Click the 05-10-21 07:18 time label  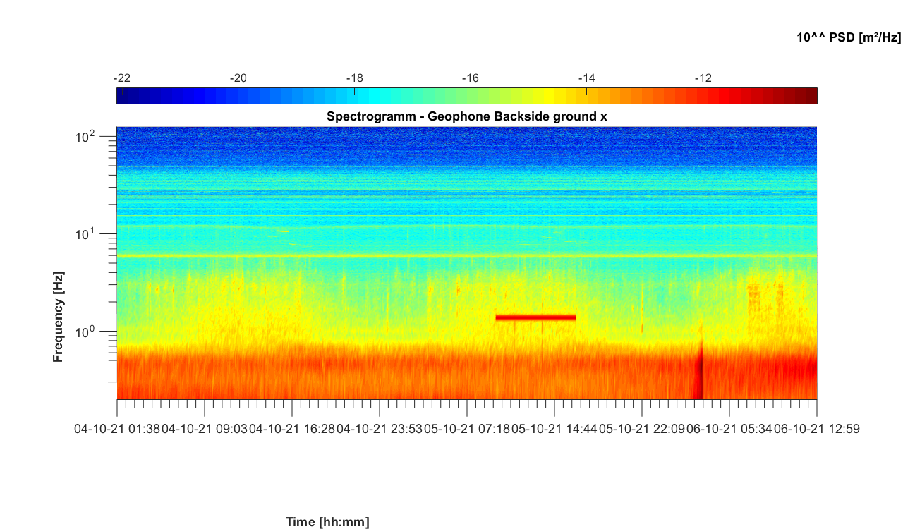tap(467, 428)
